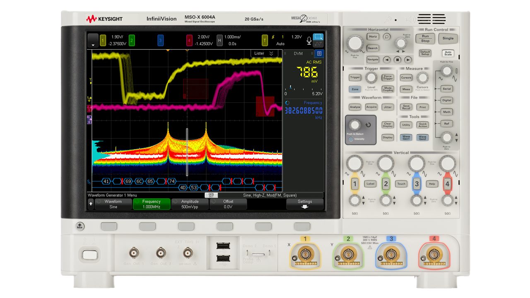Open the DVM sidebar list icon
Viewport: 530px width, 298px height.
(319, 53)
